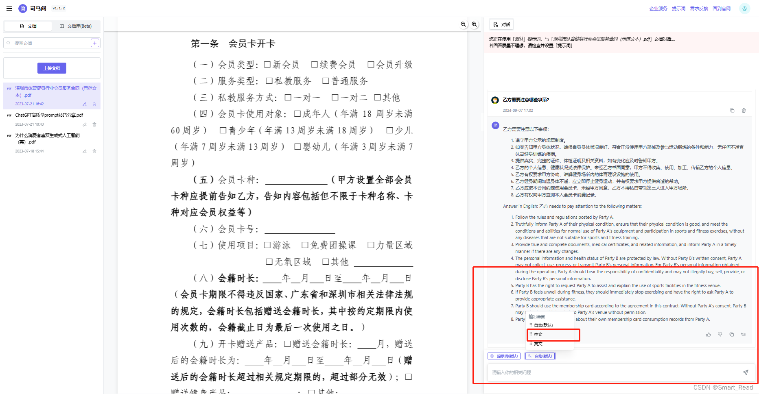759x394 pixels.
Task: Zoom out of the contract document
Action: (463, 24)
